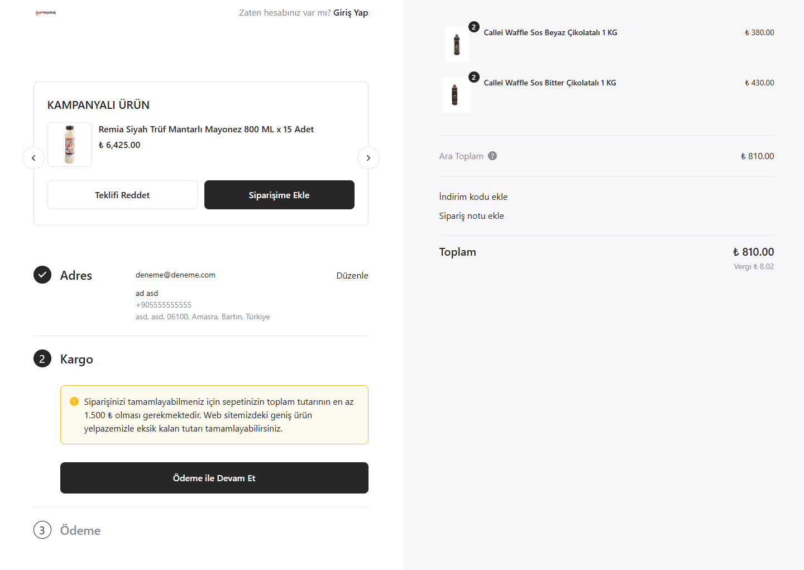Click Ödeme ile Devam Et button
Image resolution: width=804 pixels, height=570 pixels.
(x=214, y=478)
